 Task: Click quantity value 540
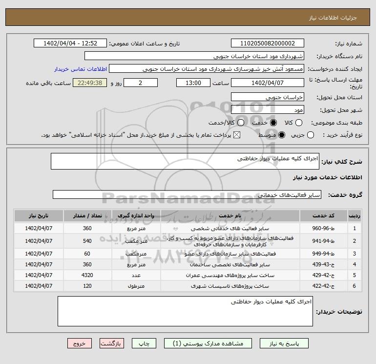[87, 241]
